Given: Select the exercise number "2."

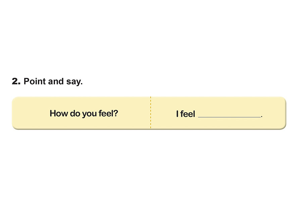Looking at the screenshot, I should coord(16,81).
